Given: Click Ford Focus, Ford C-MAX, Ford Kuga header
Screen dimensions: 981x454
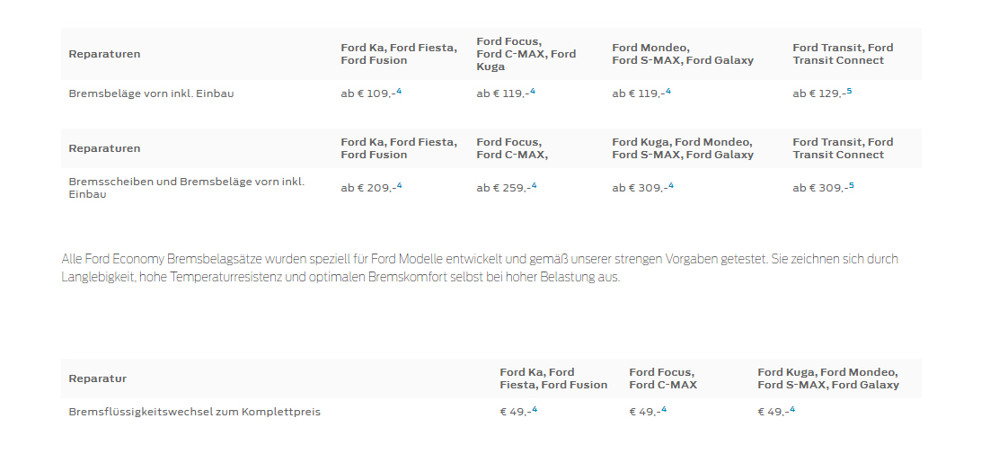Looking at the screenshot, I should [526, 54].
